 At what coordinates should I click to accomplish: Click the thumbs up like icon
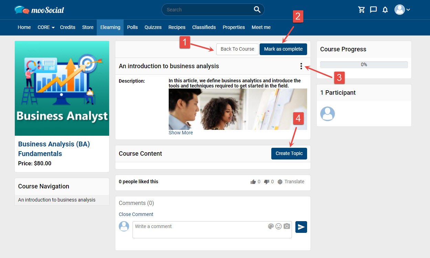coord(253,182)
